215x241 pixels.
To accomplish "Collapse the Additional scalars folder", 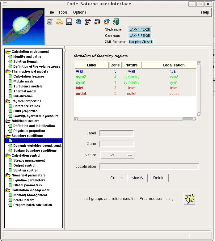I will pos(8,121).
